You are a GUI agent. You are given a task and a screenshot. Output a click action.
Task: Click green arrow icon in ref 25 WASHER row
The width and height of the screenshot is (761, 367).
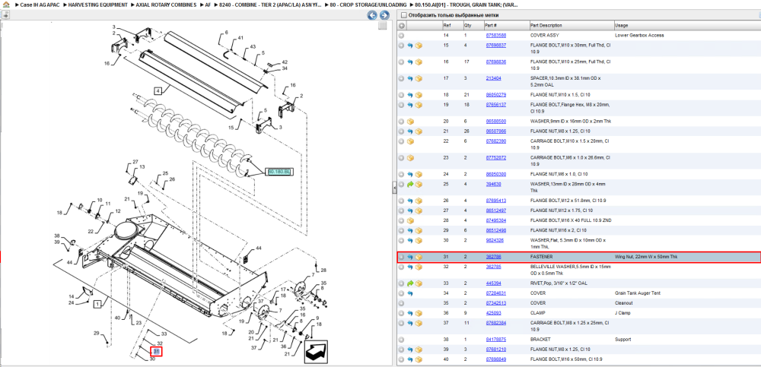point(410,184)
